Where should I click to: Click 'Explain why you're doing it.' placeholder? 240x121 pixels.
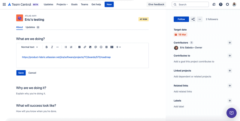pyautogui.click(x=31, y=93)
